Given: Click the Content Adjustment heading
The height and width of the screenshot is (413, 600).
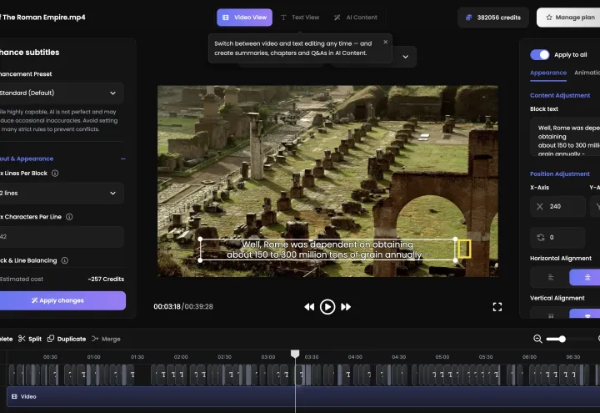Looking at the screenshot, I should point(560,95).
